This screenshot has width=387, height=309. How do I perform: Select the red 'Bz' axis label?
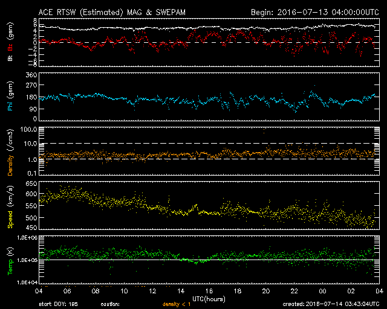(x=10, y=47)
